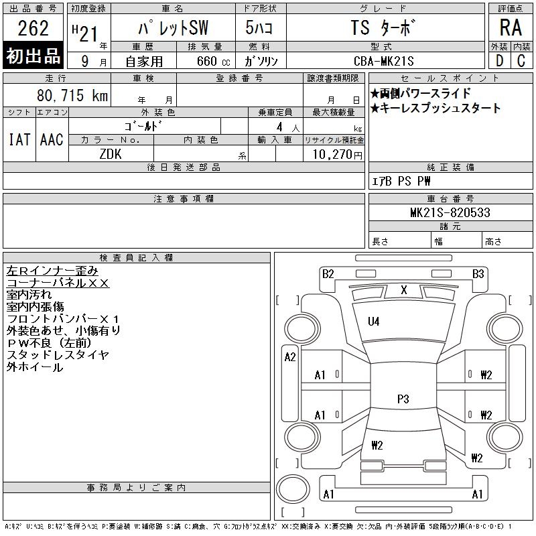Image resolution: width=536 pixels, height=536 pixels.
Task: Click the lot number 262
Action: click(33, 28)
